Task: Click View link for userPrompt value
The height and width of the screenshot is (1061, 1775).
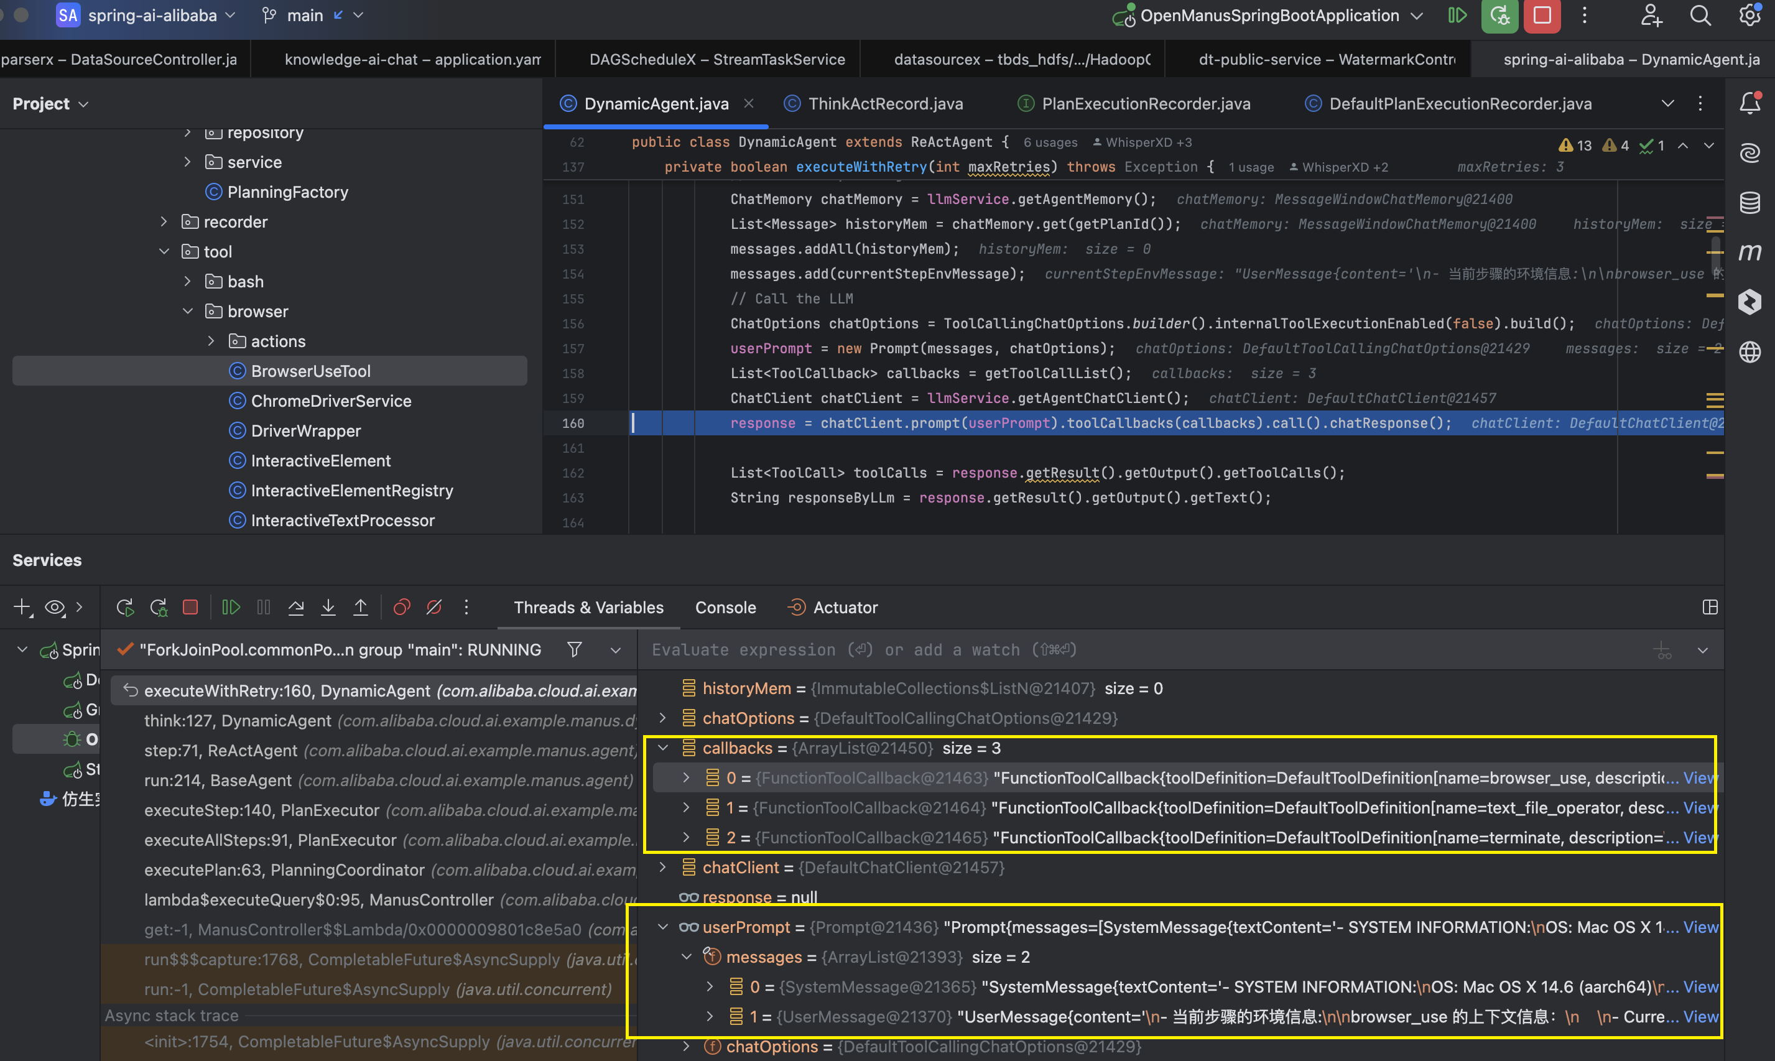Action: pyautogui.click(x=1700, y=927)
